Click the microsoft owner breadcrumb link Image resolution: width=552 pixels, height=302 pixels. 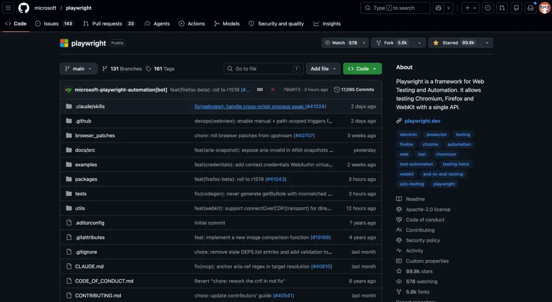point(45,8)
